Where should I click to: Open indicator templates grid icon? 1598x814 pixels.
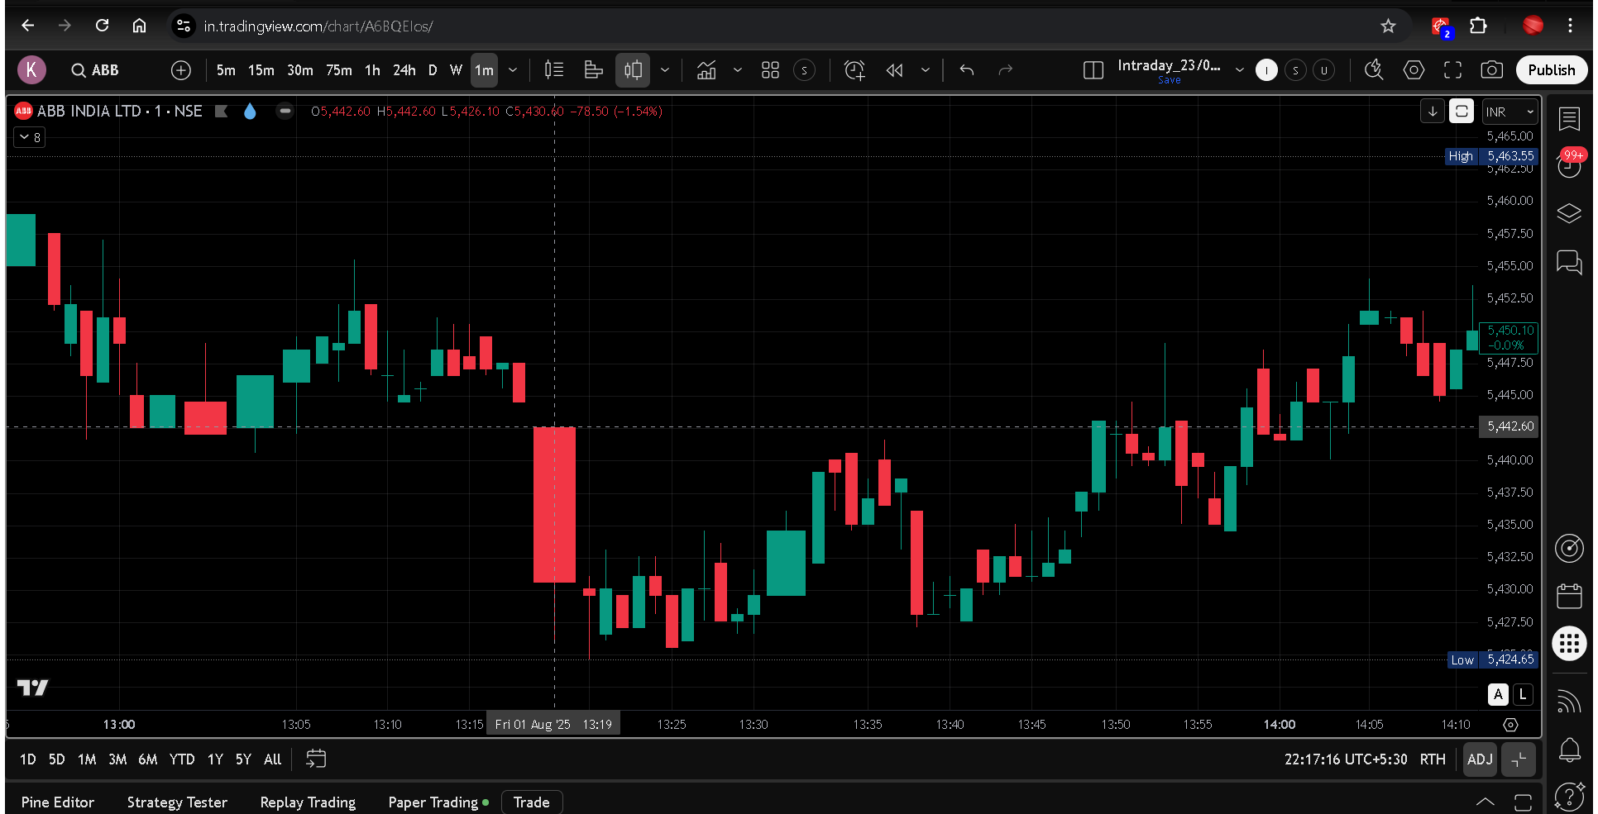770,70
